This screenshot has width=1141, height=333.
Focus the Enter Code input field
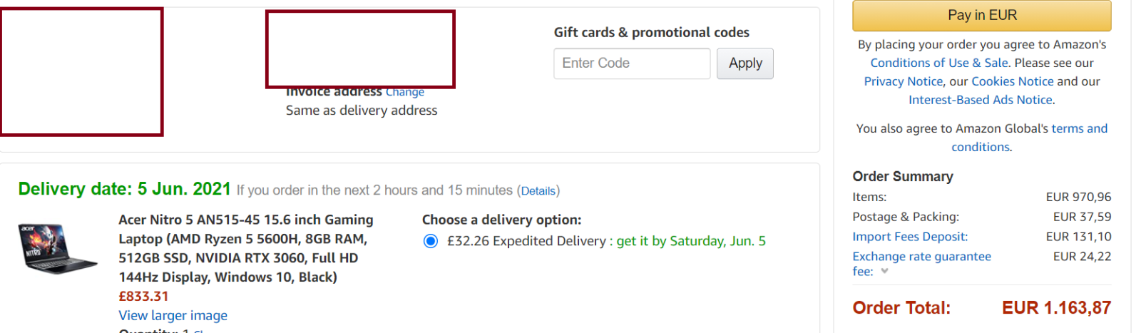click(x=632, y=63)
